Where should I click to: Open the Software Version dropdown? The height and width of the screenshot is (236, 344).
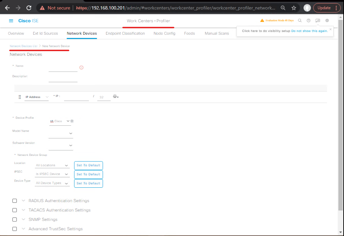pos(61,146)
